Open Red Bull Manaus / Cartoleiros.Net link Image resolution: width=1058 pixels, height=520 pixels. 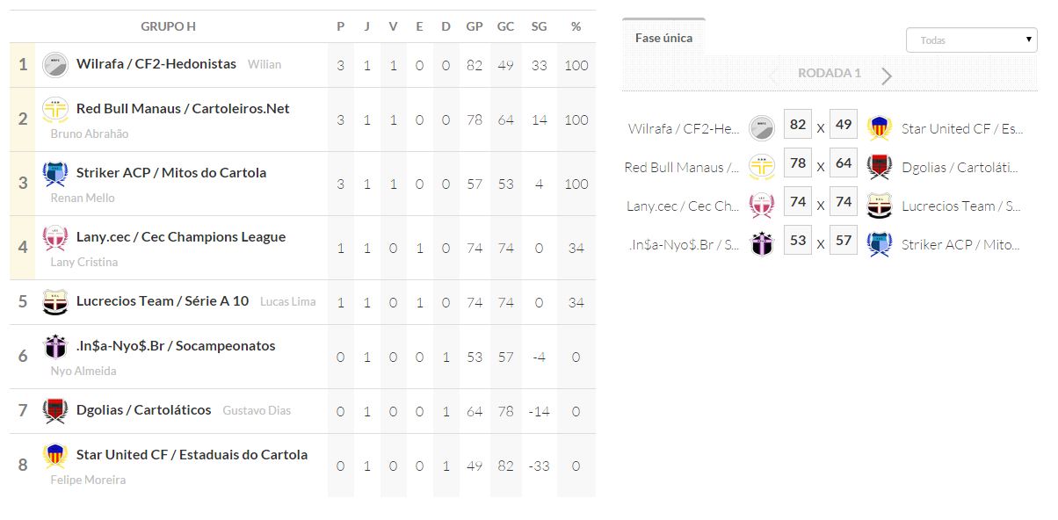(183, 109)
